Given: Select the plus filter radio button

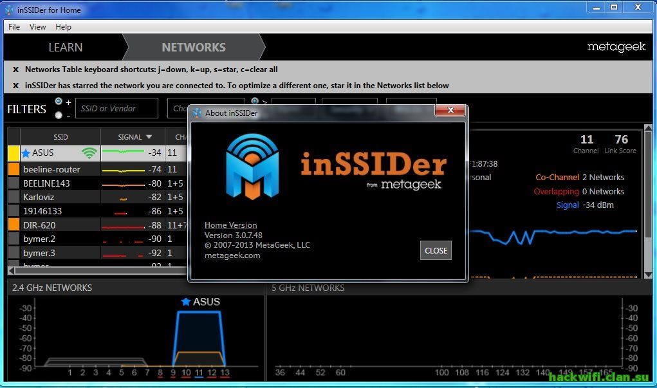Looking at the screenshot, I should 59,102.
